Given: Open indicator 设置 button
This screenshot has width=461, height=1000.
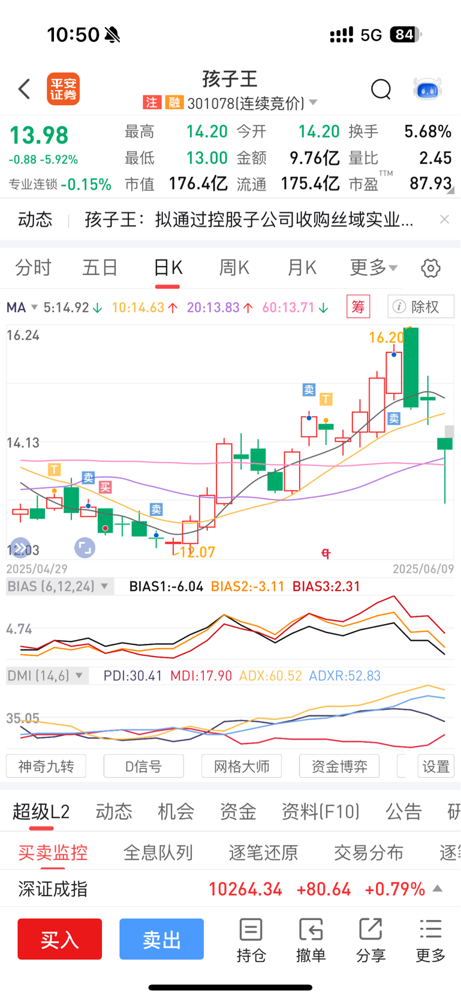Looking at the screenshot, I should 436,766.
